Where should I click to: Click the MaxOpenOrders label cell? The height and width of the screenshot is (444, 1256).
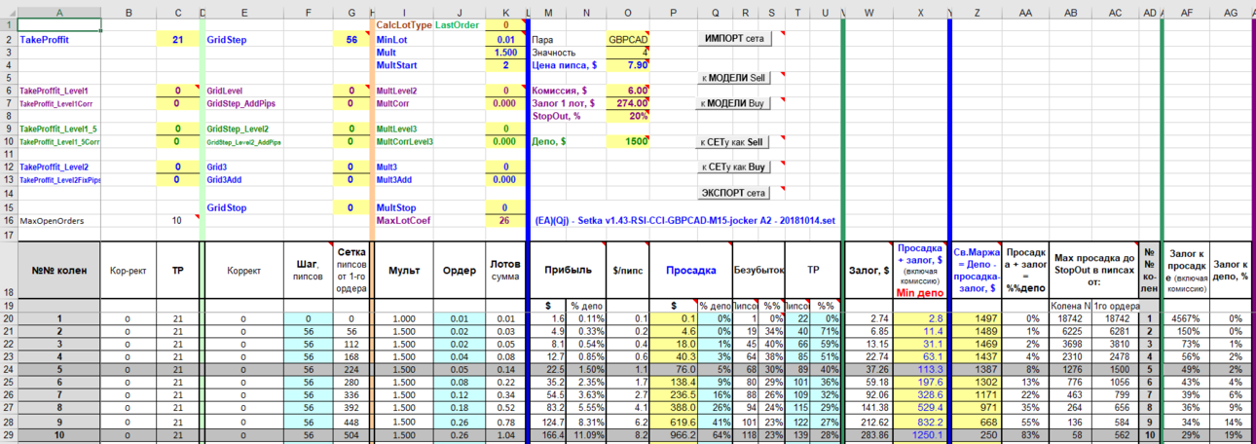[x=58, y=221]
